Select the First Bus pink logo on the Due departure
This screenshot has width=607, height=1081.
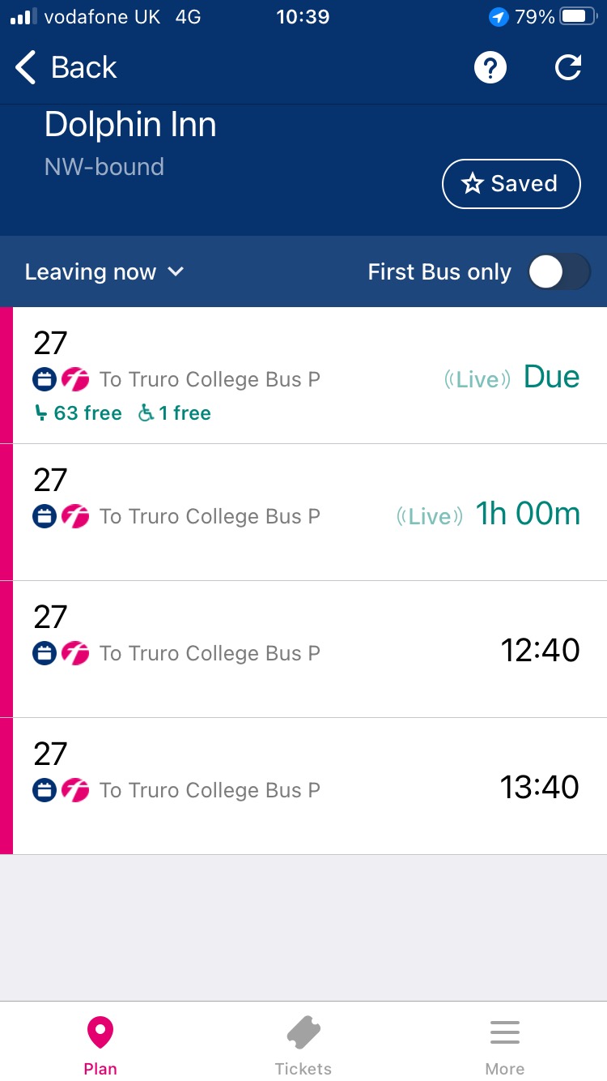[75, 378]
